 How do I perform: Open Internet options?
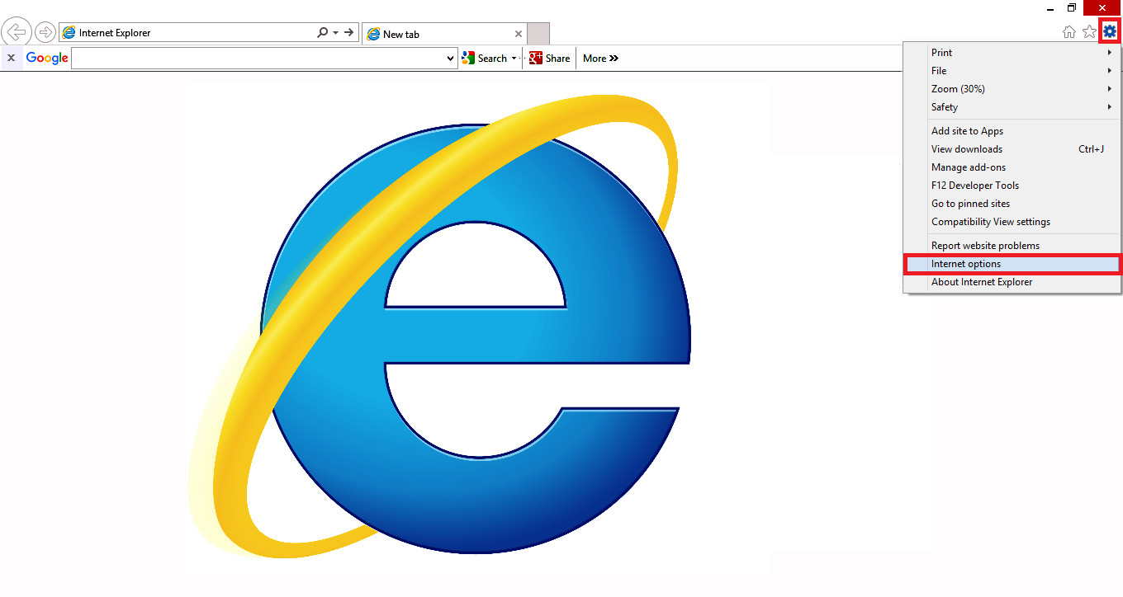click(1012, 264)
